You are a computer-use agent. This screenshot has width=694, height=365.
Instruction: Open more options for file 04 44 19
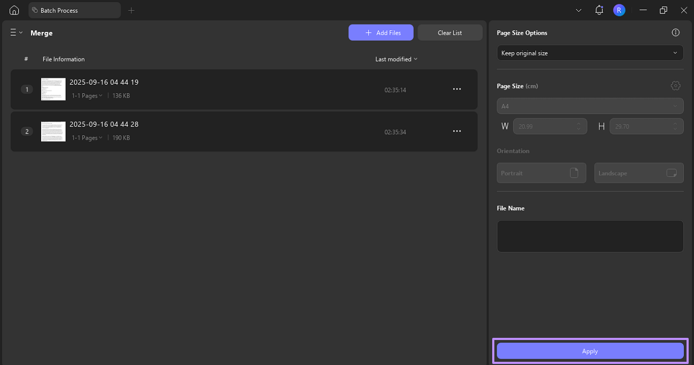(457, 90)
